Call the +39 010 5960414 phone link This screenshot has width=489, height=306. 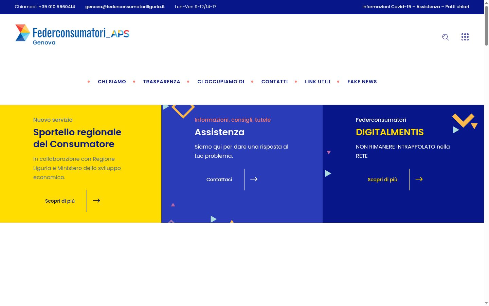57,7
